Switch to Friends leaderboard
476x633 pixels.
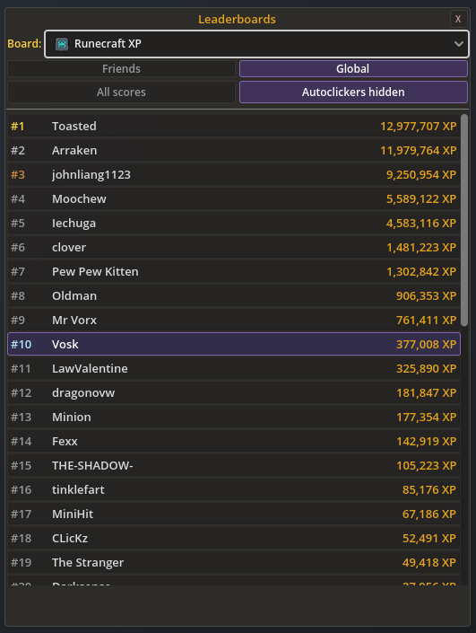[x=121, y=68]
